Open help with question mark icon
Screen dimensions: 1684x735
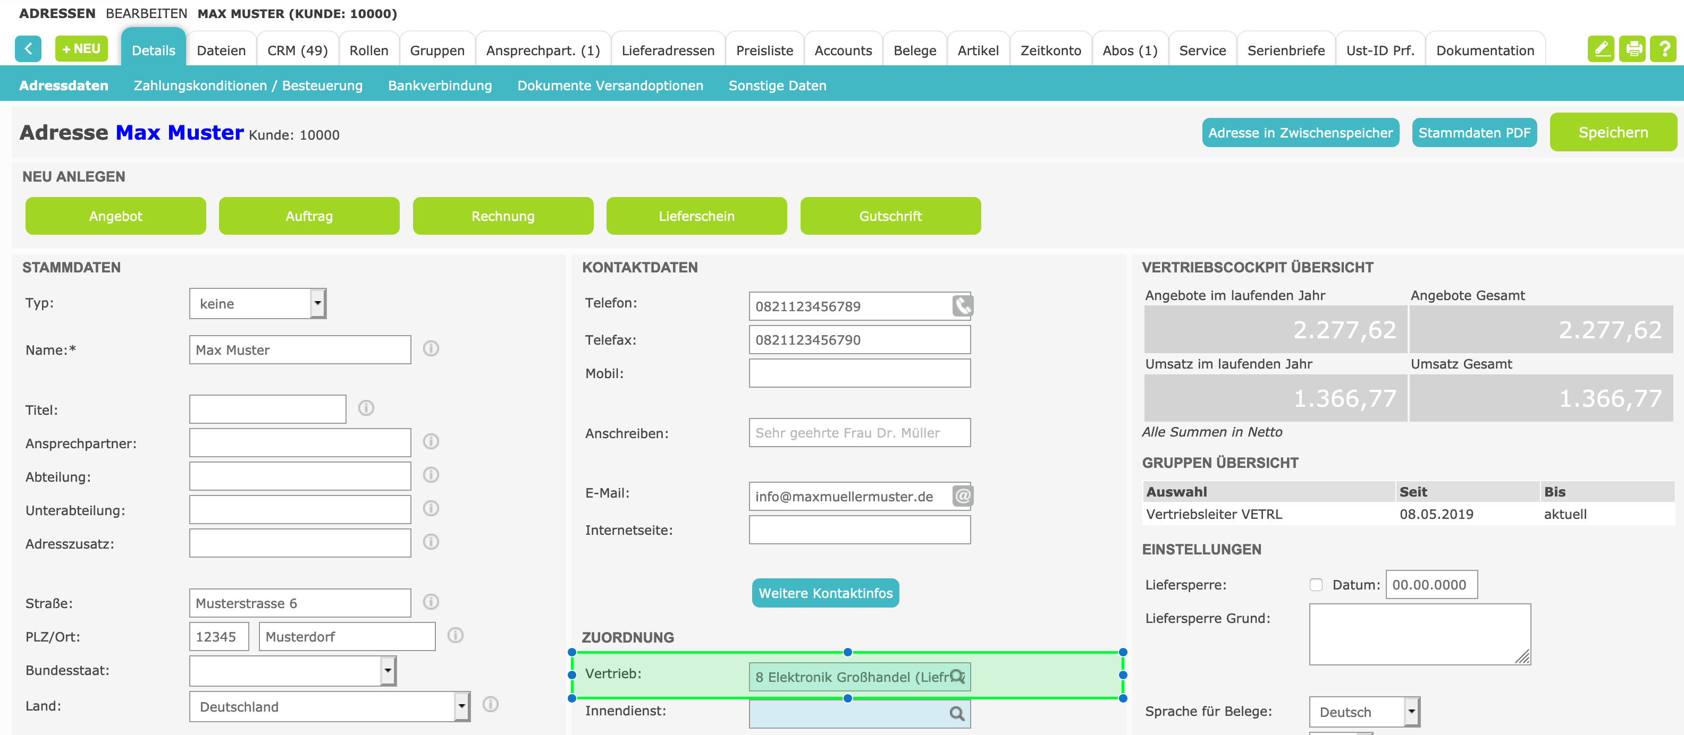(1664, 49)
